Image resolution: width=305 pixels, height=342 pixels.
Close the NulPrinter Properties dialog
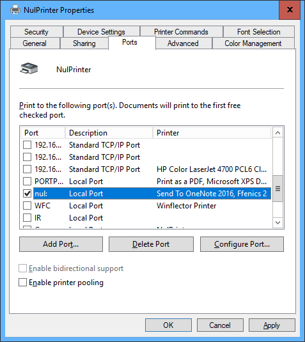(x=290, y=10)
